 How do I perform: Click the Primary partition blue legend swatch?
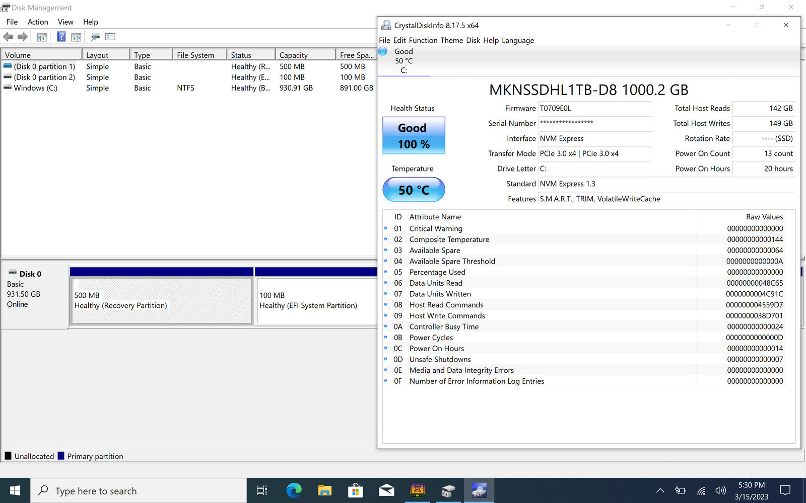coord(61,456)
